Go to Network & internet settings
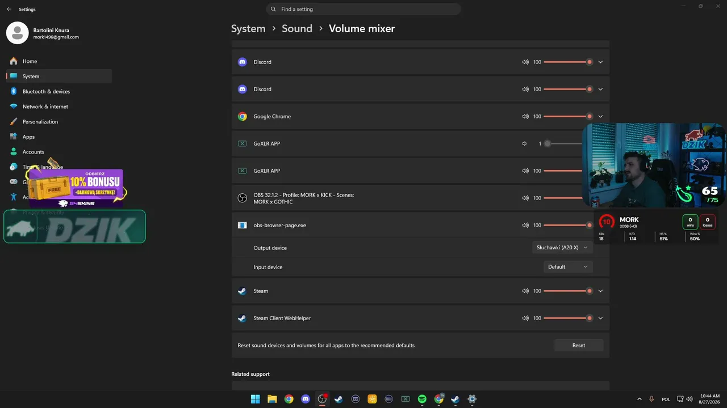This screenshot has width=727, height=408. (x=59, y=107)
